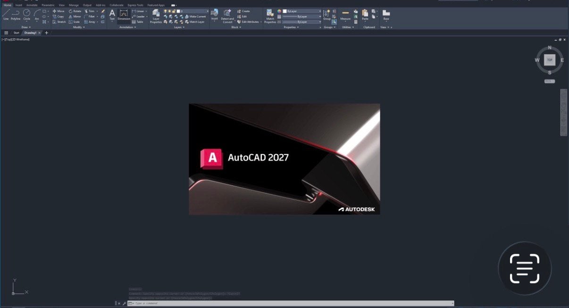
Task: Add a new drawing tab
Action: pyautogui.click(x=46, y=33)
